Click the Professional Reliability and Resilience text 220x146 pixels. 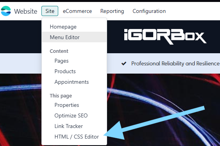(x=175, y=63)
